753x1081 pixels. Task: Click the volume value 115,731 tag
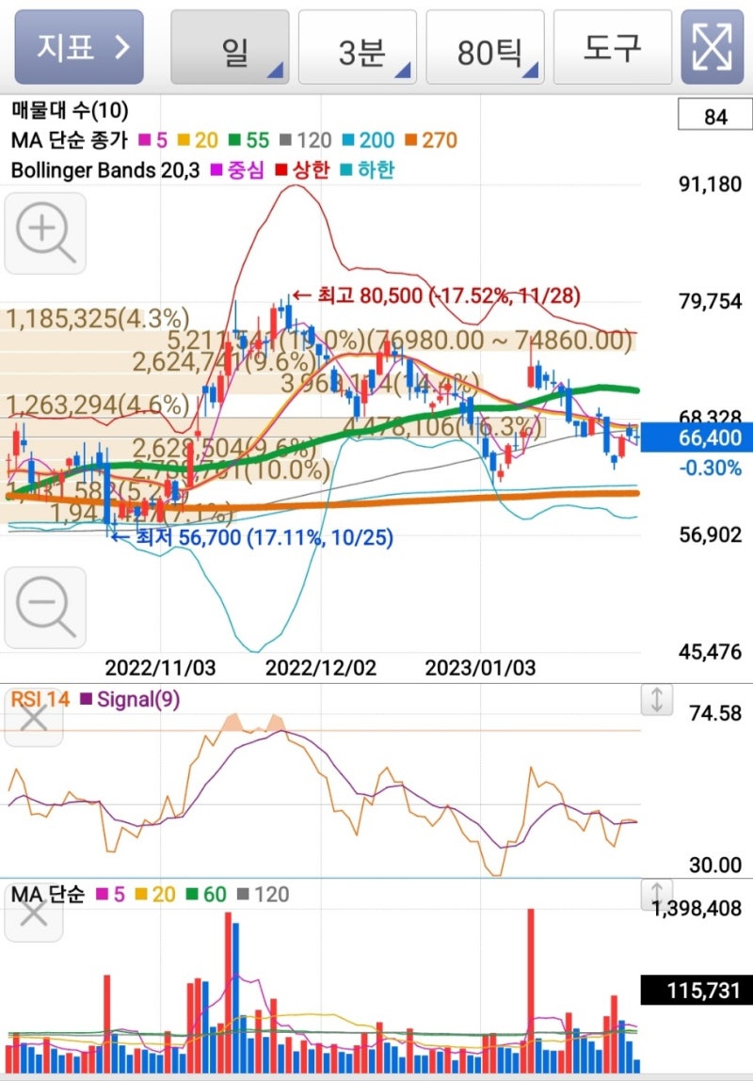pyautogui.click(x=697, y=991)
